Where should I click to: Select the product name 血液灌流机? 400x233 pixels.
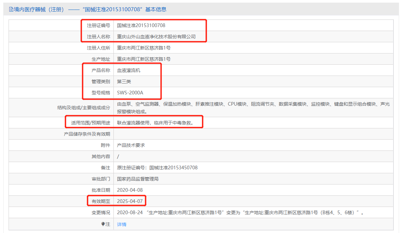click(129, 70)
